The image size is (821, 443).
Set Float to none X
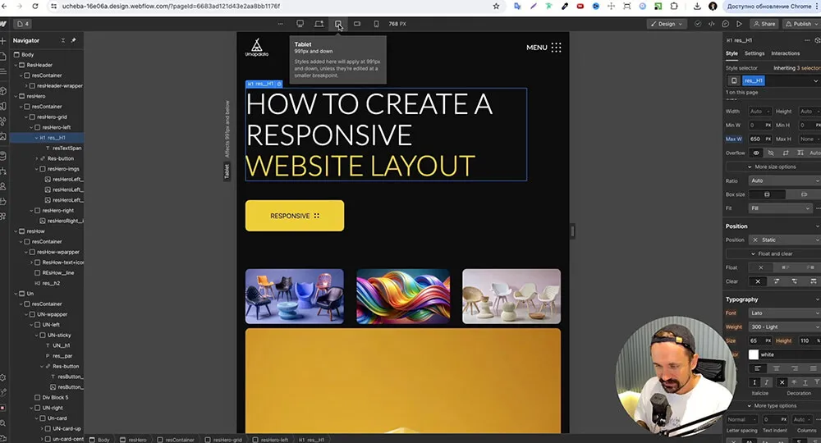point(761,267)
